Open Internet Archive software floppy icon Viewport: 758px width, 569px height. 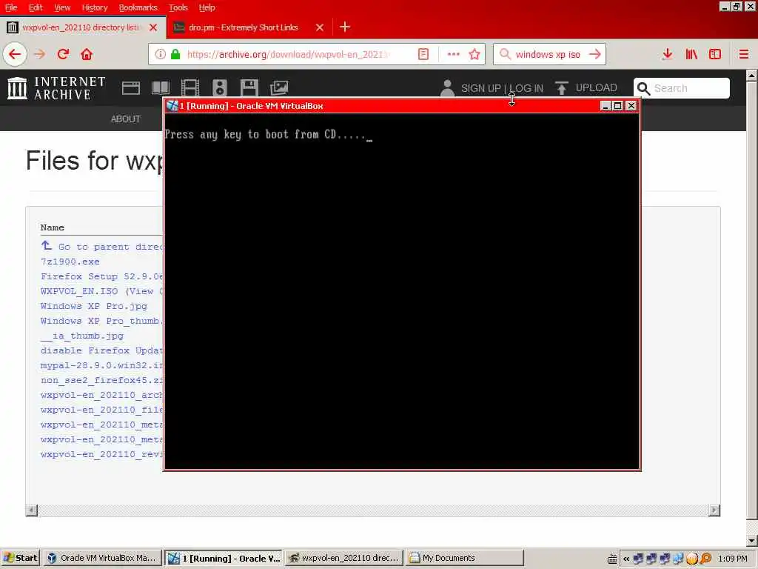pyautogui.click(x=249, y=88)
